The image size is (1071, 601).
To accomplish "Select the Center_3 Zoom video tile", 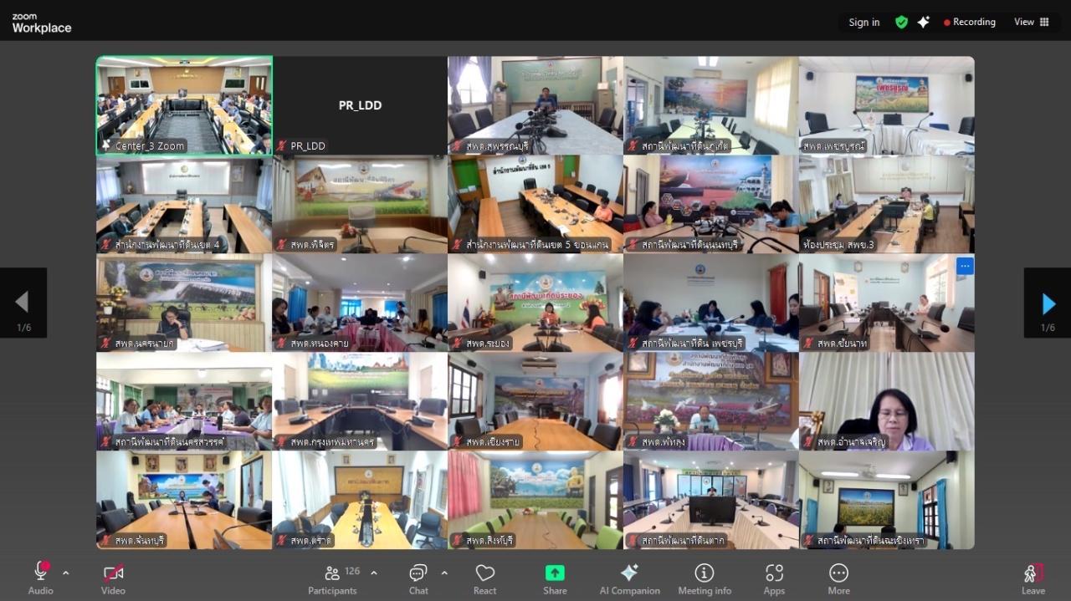I will point(184,105).
